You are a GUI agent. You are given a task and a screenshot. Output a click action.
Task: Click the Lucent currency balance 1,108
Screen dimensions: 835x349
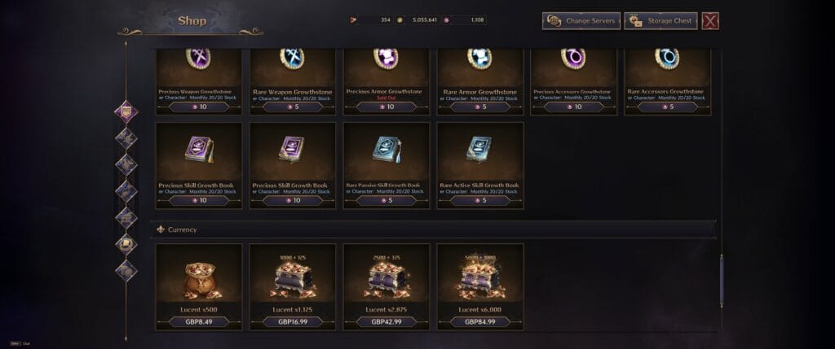coord(464,20)
